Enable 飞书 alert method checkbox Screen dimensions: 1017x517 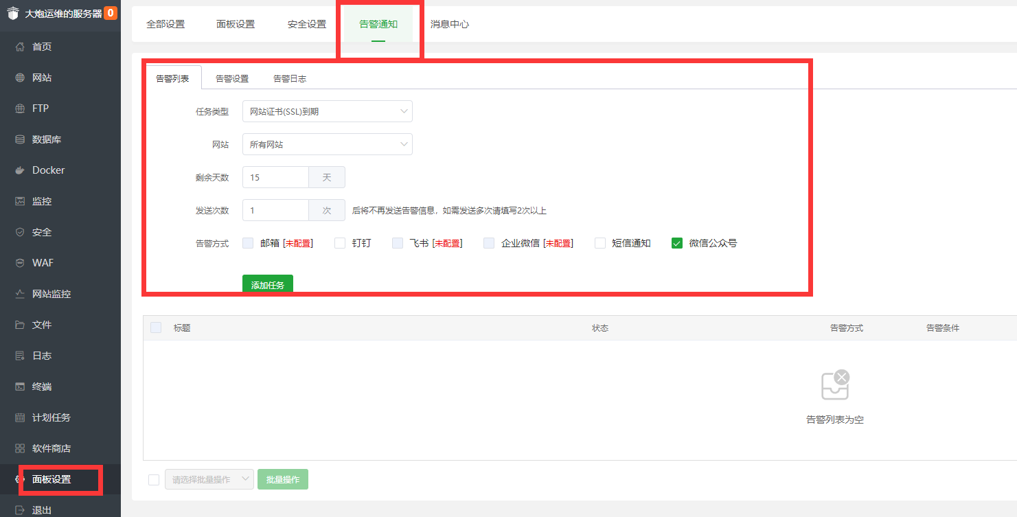pos(398,243)
